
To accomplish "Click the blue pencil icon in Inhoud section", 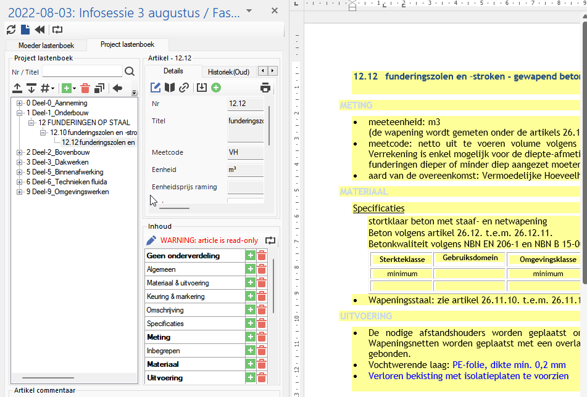I will click(151, 240).
